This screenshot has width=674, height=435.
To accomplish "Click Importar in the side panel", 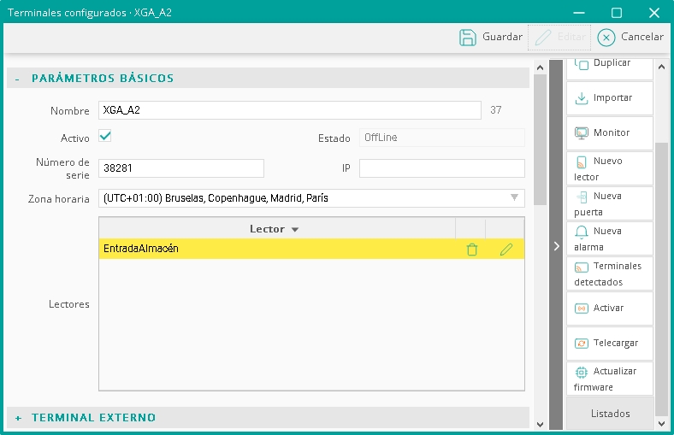I will coord(609,98).
